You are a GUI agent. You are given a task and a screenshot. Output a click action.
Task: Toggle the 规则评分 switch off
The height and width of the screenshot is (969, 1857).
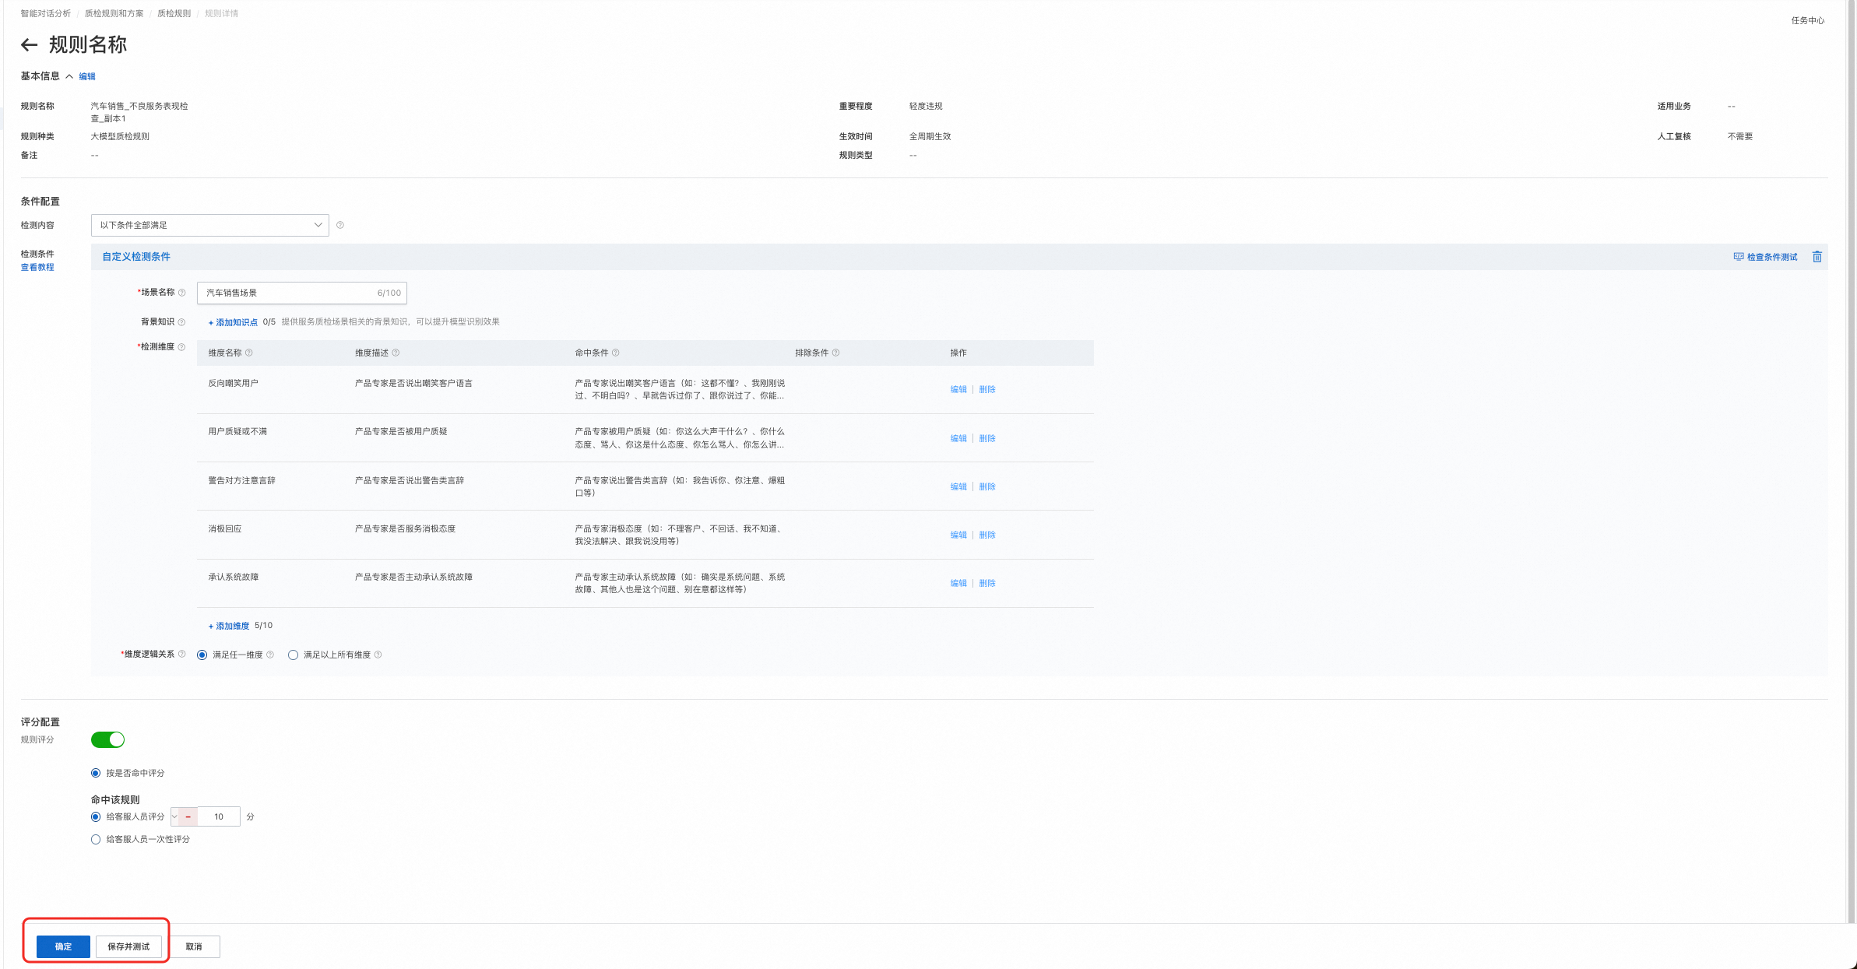[x=107, y=739]
